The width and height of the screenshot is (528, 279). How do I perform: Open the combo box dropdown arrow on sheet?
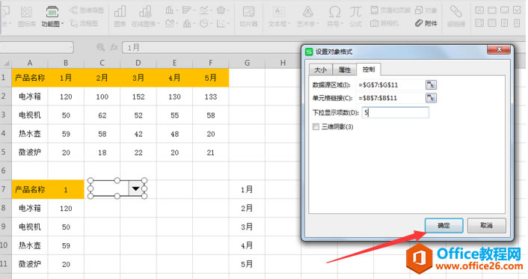pos(135,188)
